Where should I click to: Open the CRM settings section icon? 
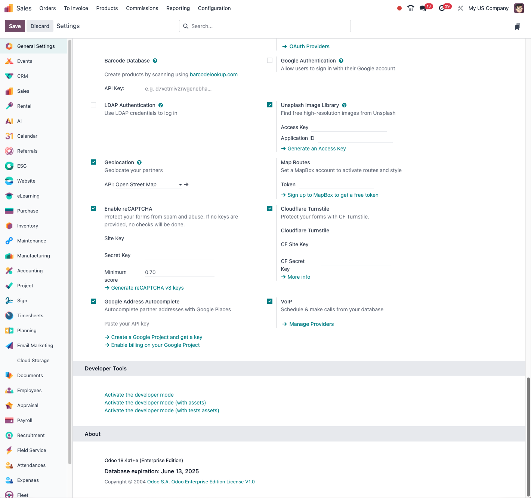[x=9, y=76]
